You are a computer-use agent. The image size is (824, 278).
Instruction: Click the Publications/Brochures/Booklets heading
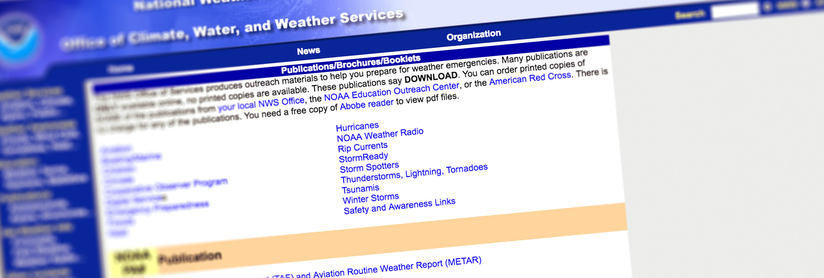pos(351,64)
